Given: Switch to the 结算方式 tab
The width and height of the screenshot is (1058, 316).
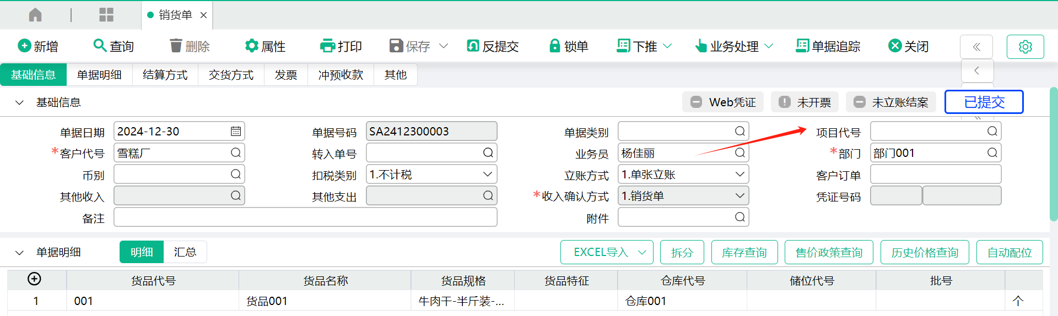Looking at the screenshot, I should point(165,75).
